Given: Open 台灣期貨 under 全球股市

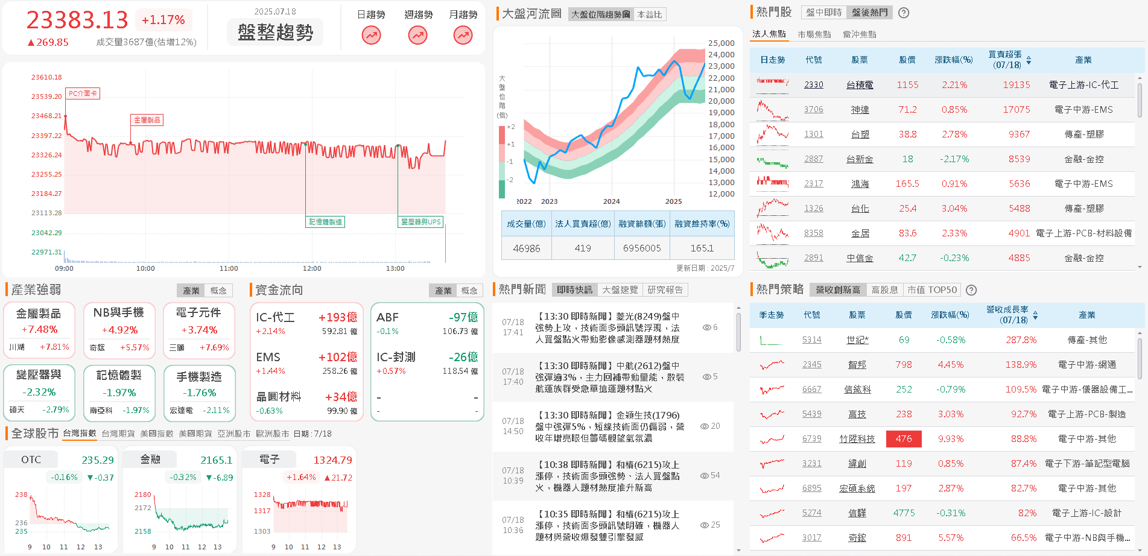Looking at the screenshot, I should tap(118, 434).
